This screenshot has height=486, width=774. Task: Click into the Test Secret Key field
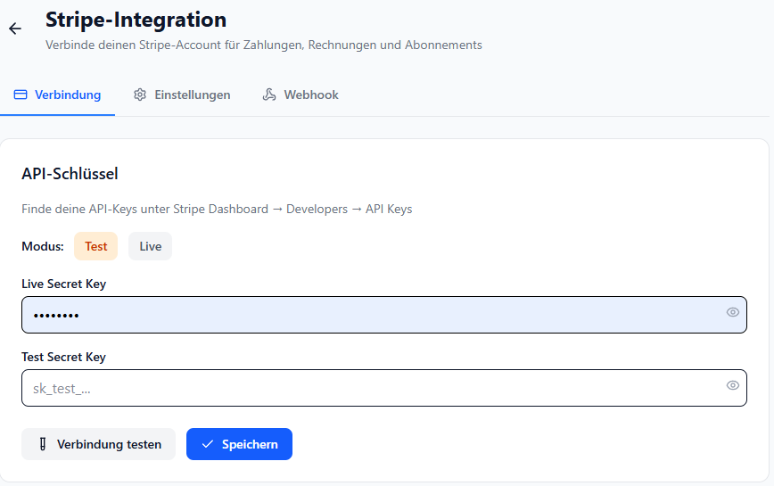click(x=384, y=388)
